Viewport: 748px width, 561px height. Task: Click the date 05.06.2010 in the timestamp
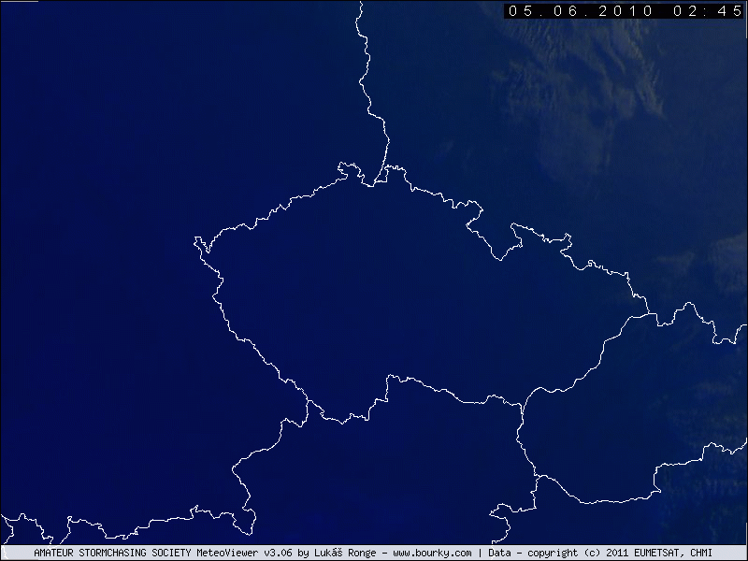(x=581, y=11)
